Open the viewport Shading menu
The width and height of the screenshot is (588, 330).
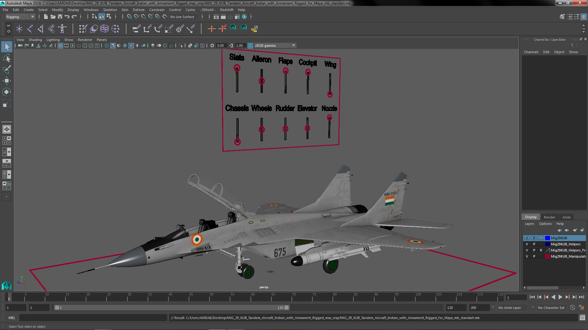coord(35,40)
